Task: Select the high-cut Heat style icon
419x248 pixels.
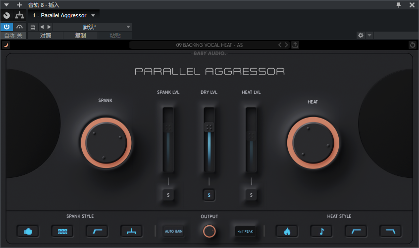Action: click(390, 231)
